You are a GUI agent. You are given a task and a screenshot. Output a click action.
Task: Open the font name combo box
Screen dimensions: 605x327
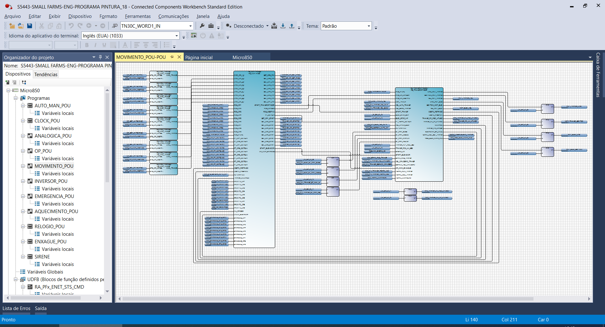click(30, 45)
